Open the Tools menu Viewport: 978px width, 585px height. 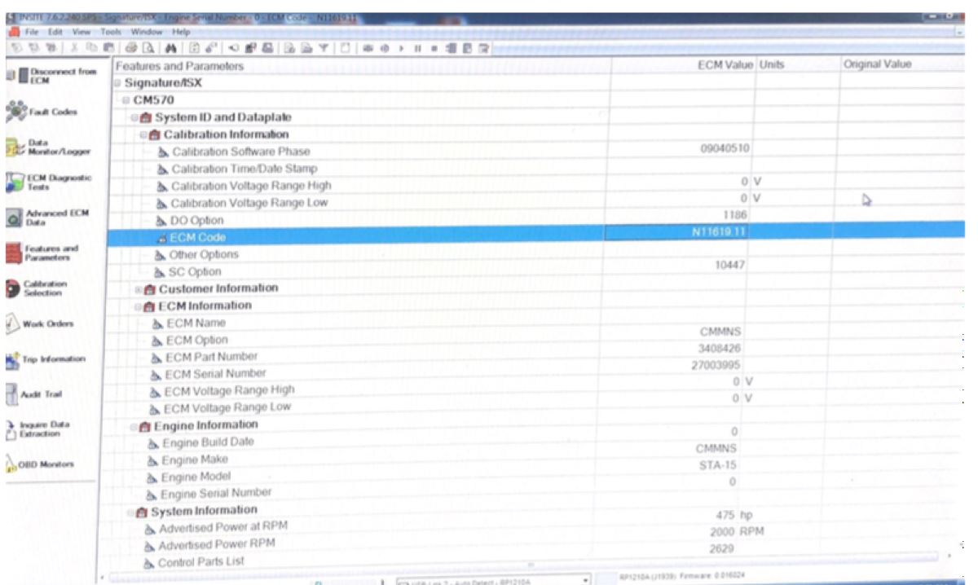pyautogui.click(x=110, y=32)
